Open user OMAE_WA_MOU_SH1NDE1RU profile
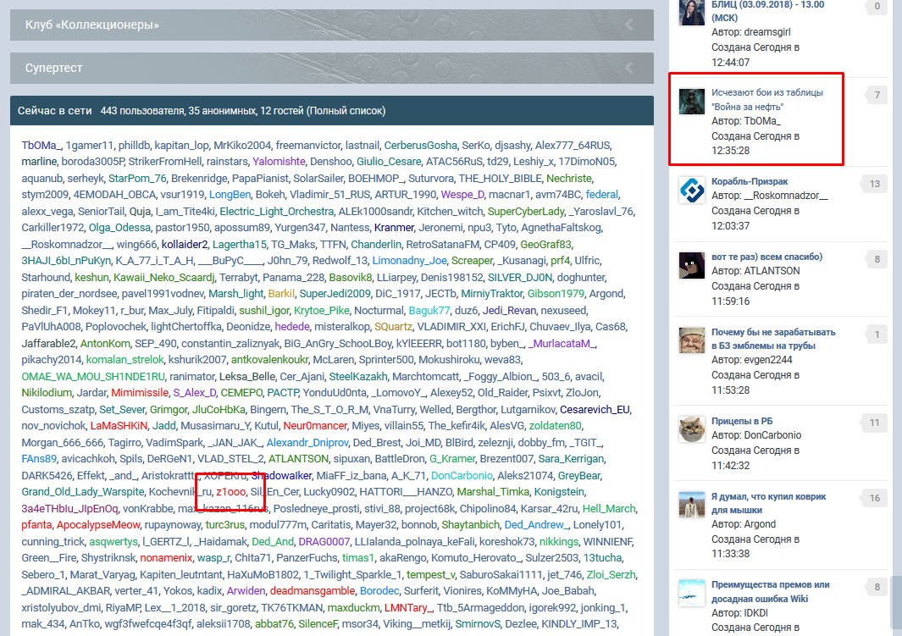Viewport: 902px width, 636px height. pos(93,377)
